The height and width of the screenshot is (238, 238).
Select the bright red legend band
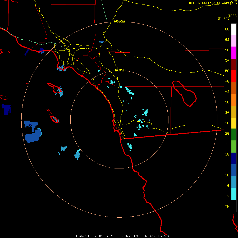[x=234, y=76]
